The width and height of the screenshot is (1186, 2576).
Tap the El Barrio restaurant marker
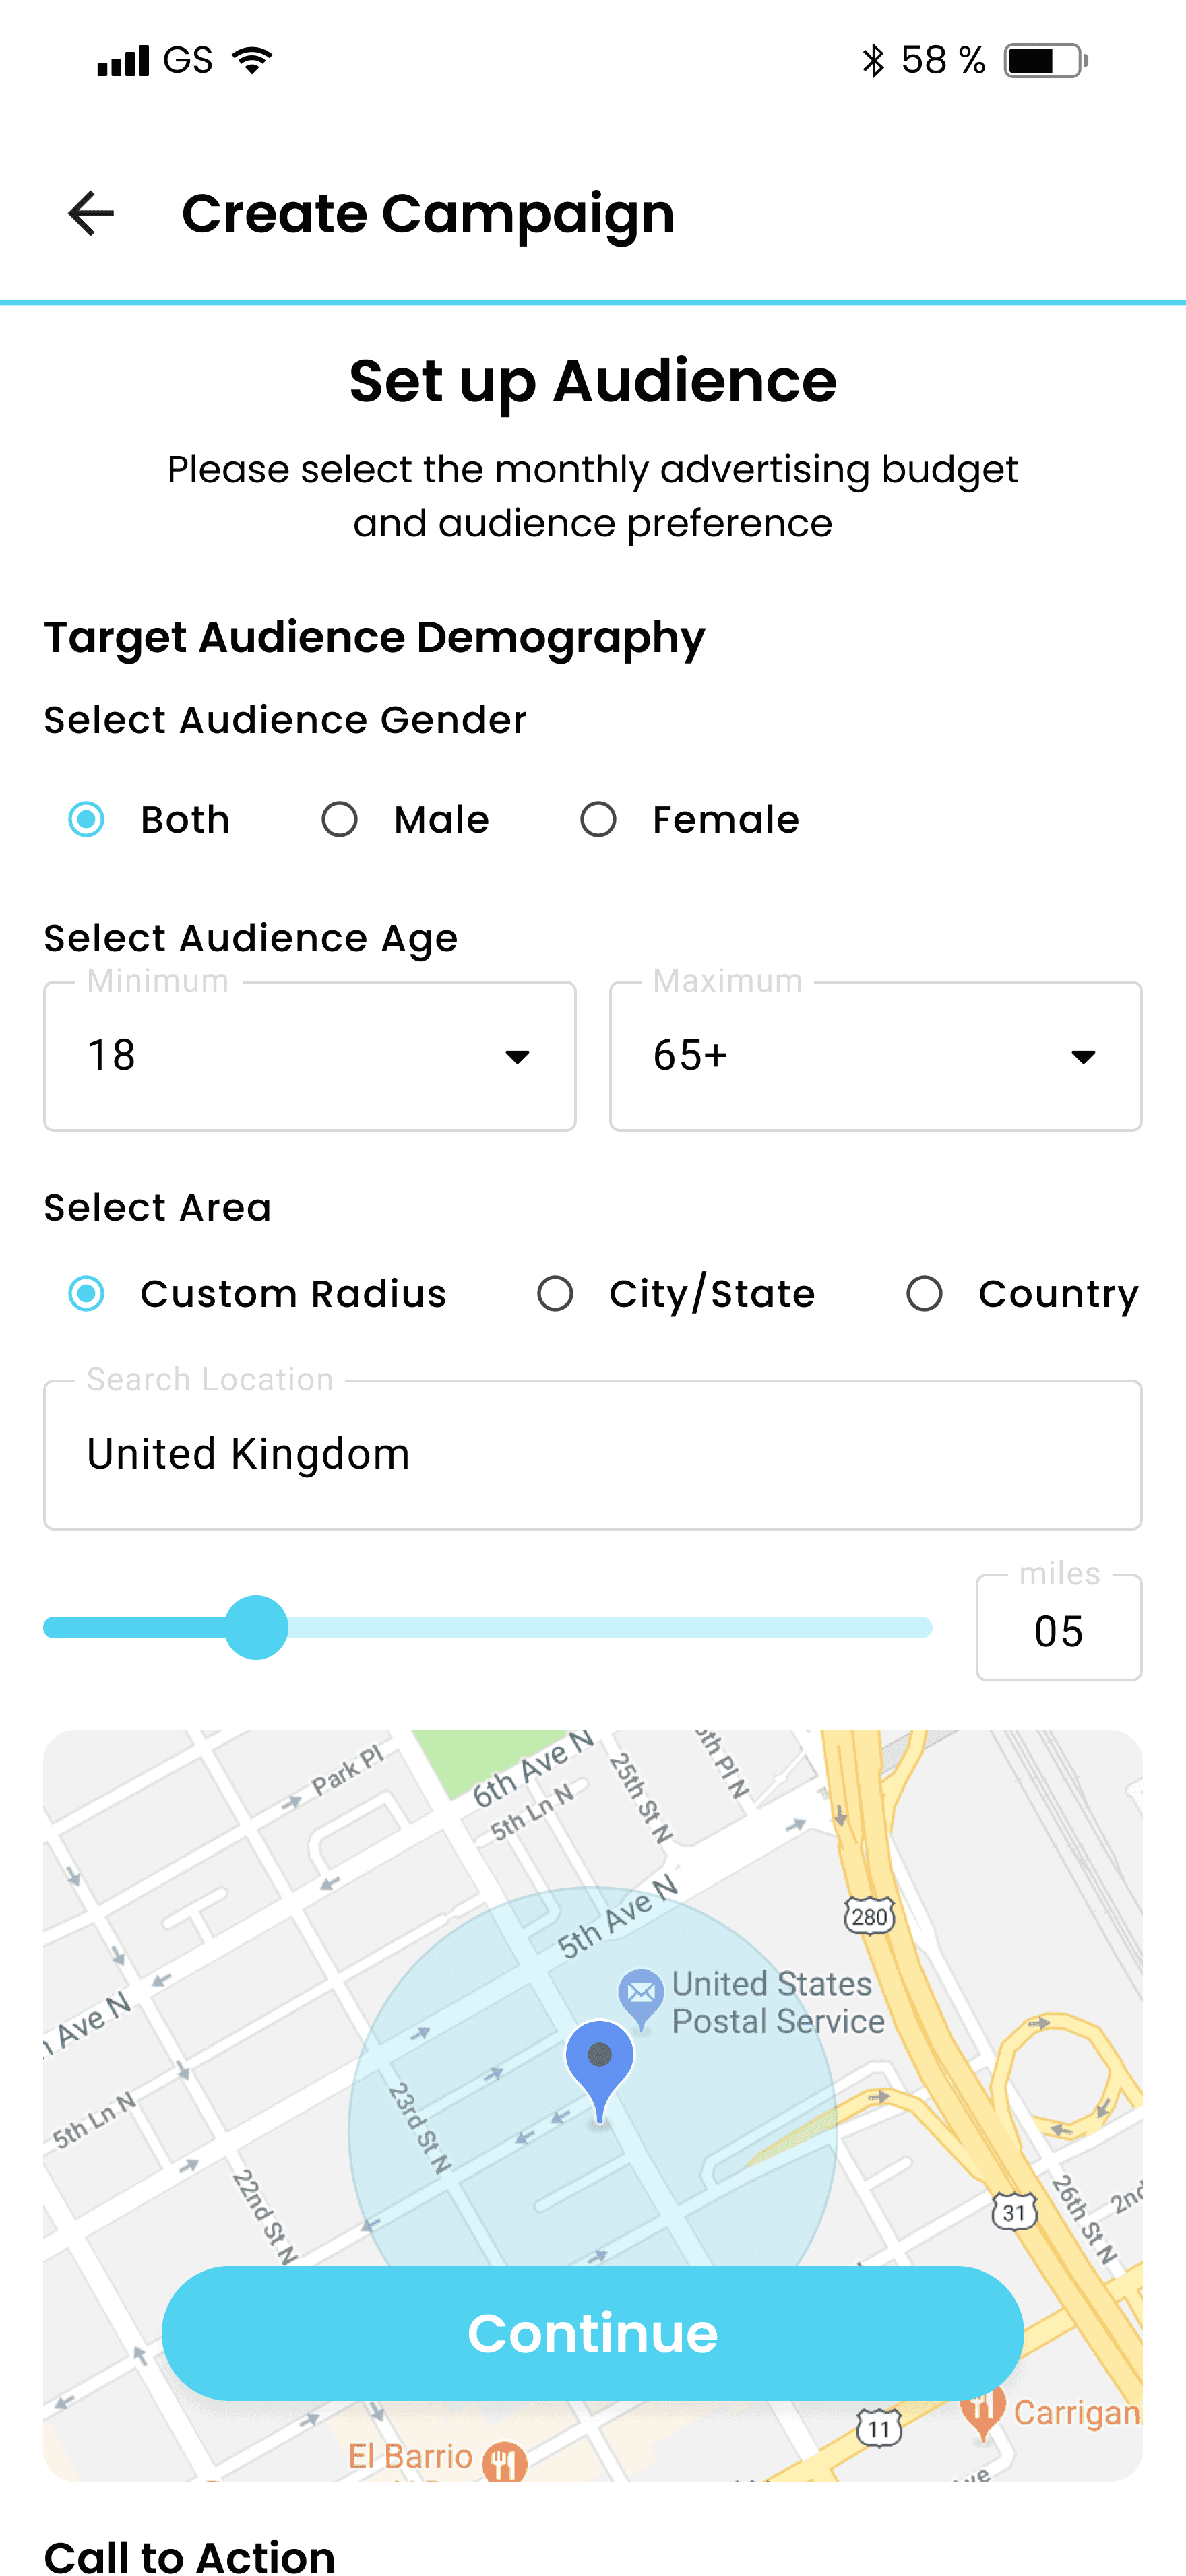504,2460
